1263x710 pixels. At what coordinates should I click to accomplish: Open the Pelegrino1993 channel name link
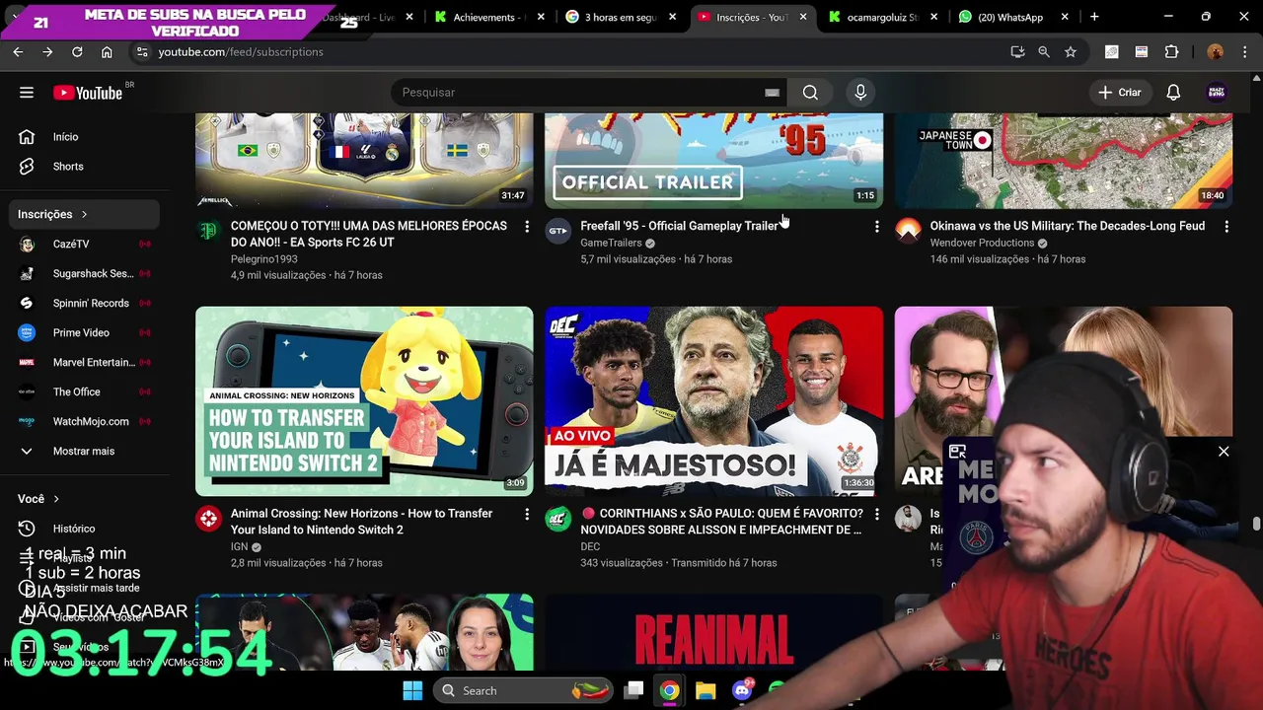(x=263, y=259)
